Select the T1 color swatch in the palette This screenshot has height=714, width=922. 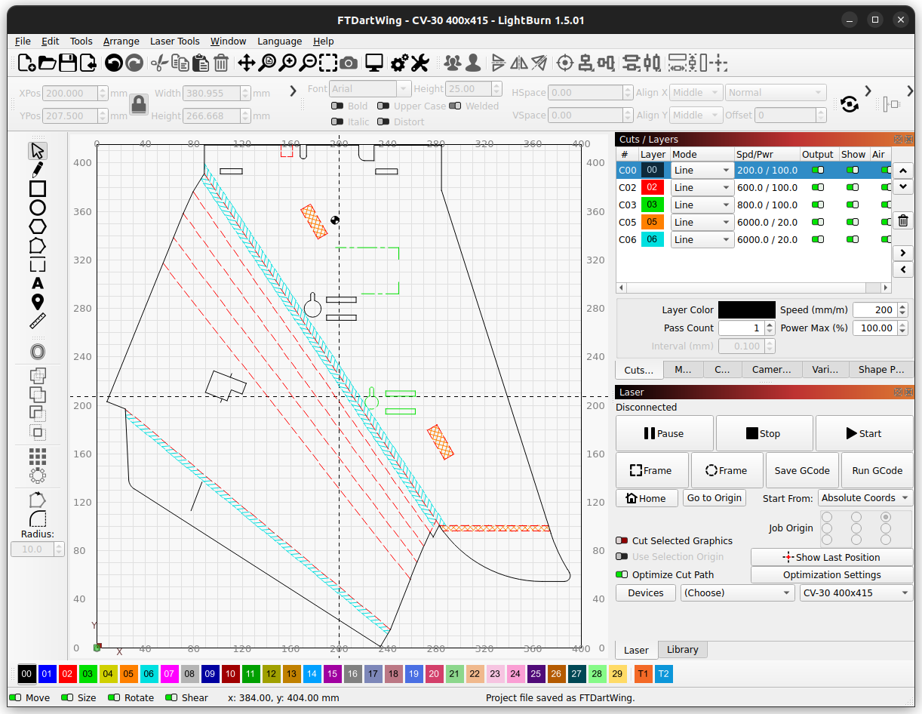click(643, 673)
